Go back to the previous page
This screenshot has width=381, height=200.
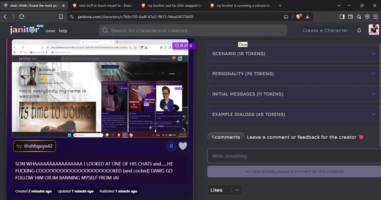pos(5,17)
